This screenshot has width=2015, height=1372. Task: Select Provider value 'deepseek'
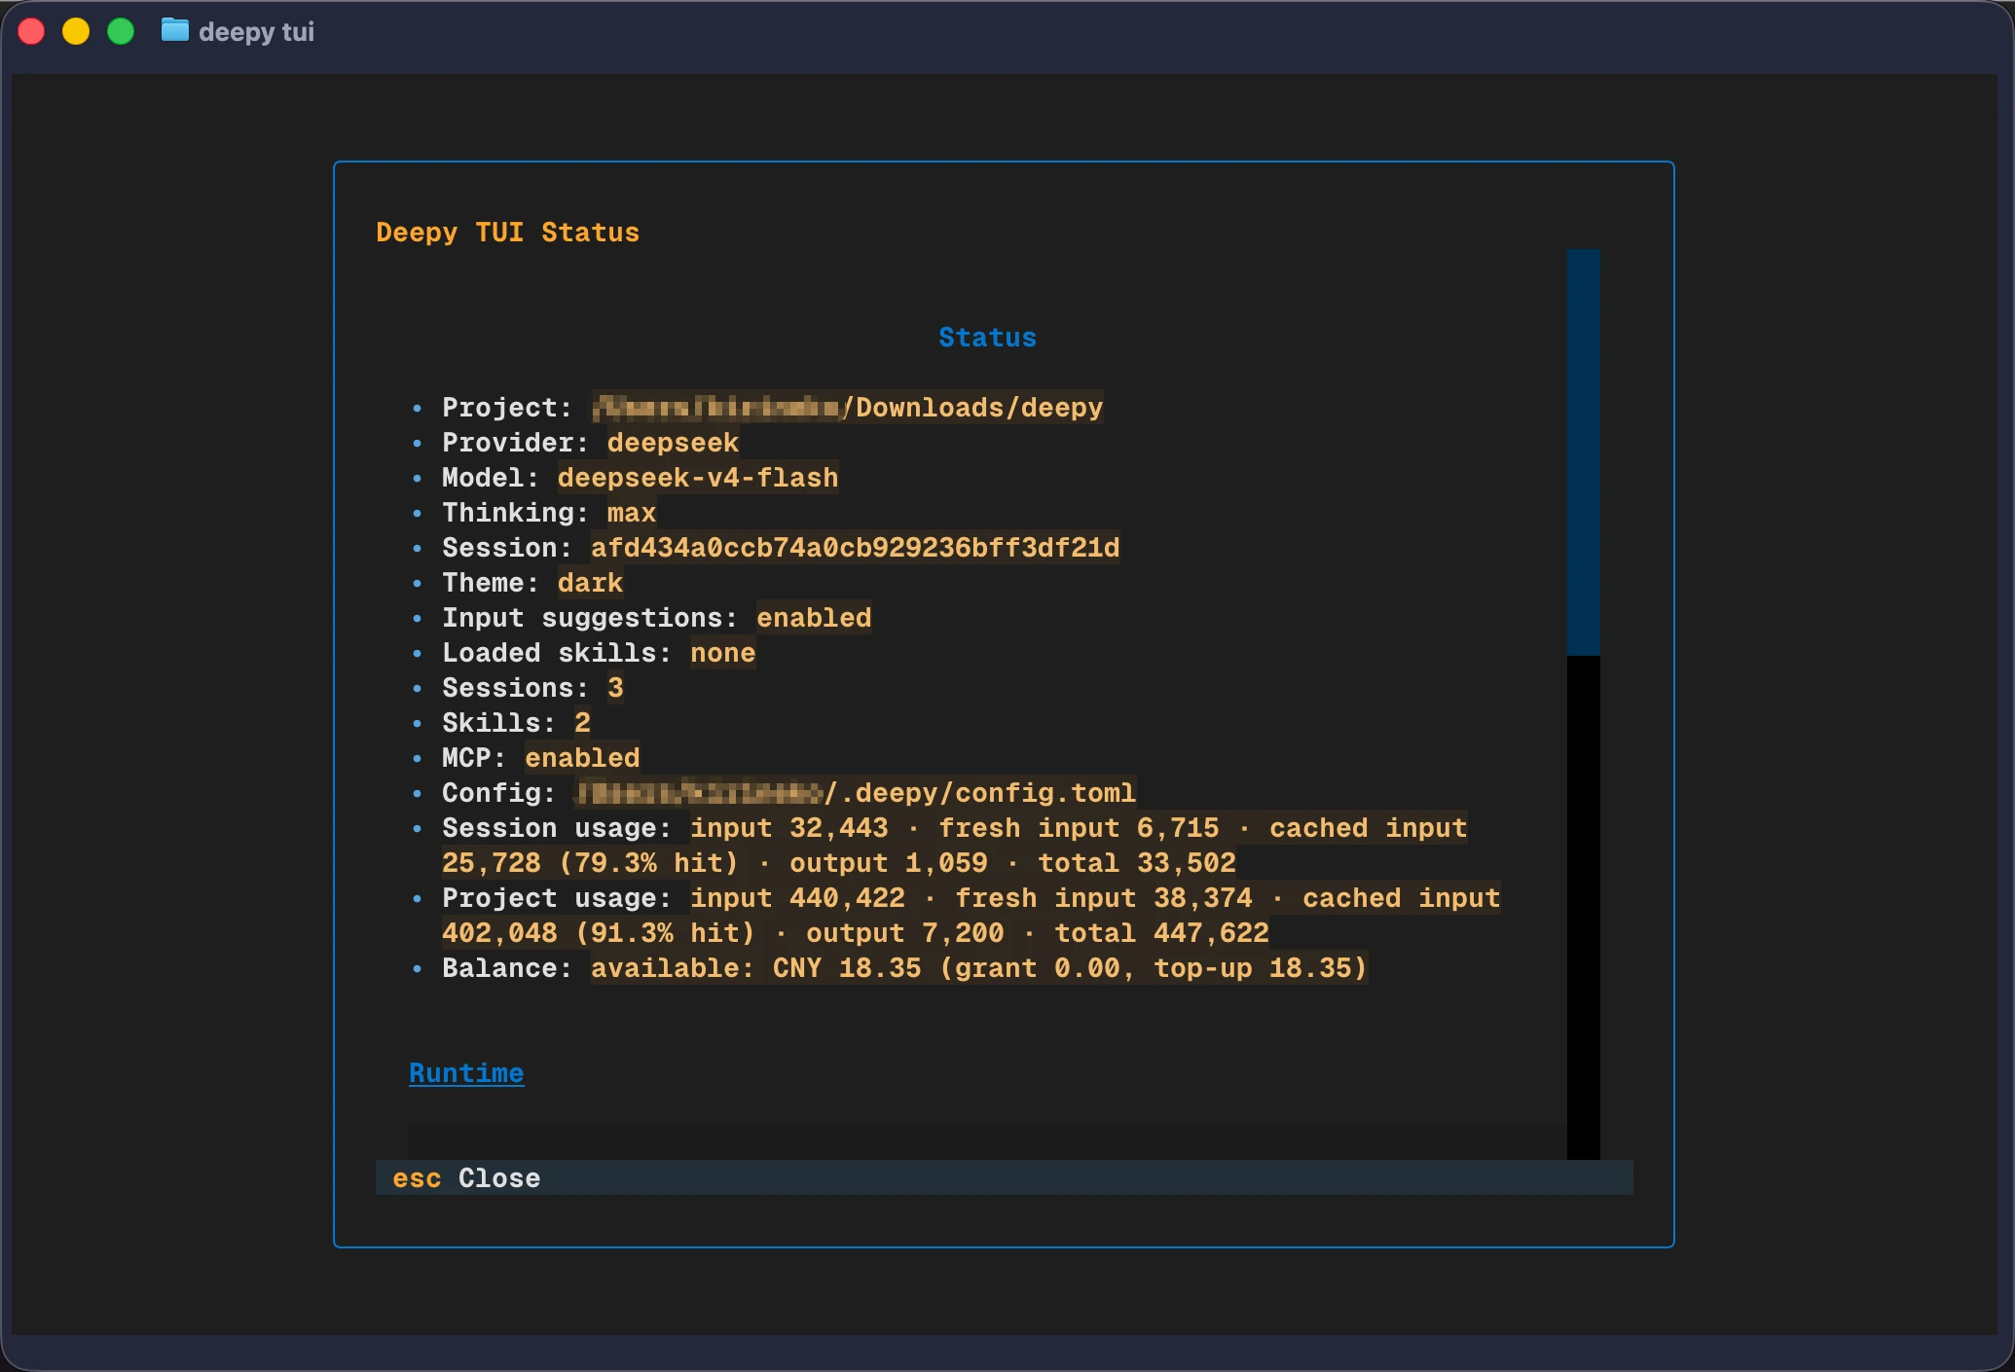pyautogui.click(x=673, y=442)
